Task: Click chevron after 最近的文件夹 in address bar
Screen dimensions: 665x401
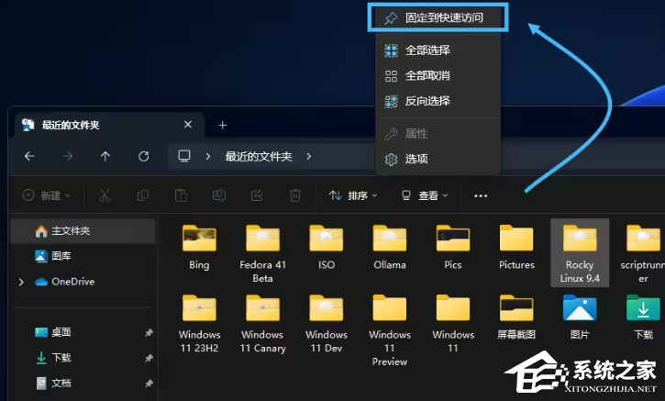Action: click(x=309, y=157)
